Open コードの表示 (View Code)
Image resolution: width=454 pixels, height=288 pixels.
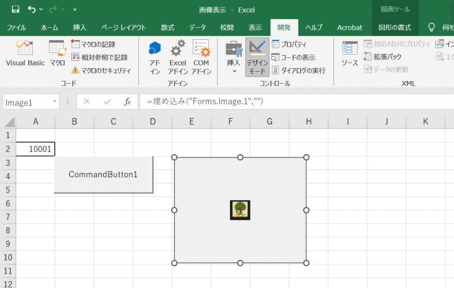click(294, 58)
